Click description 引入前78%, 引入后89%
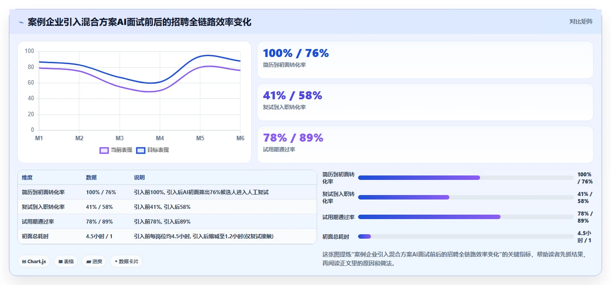The width and height of the screenshot is (611, 285). pyautogui.click(x=162, y=222)
